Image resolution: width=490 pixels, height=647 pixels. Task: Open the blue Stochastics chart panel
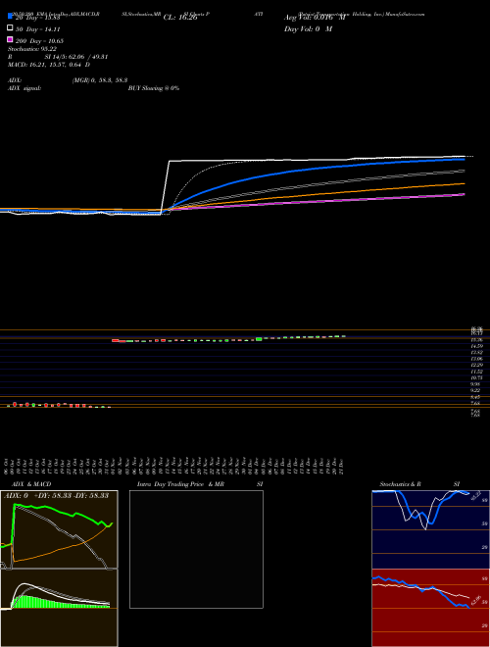pos(430,529)
